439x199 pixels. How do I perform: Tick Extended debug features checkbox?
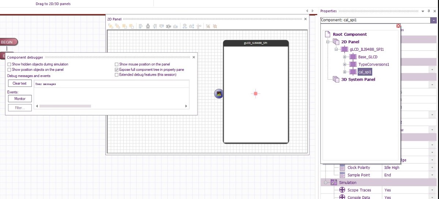click(117, 74)
